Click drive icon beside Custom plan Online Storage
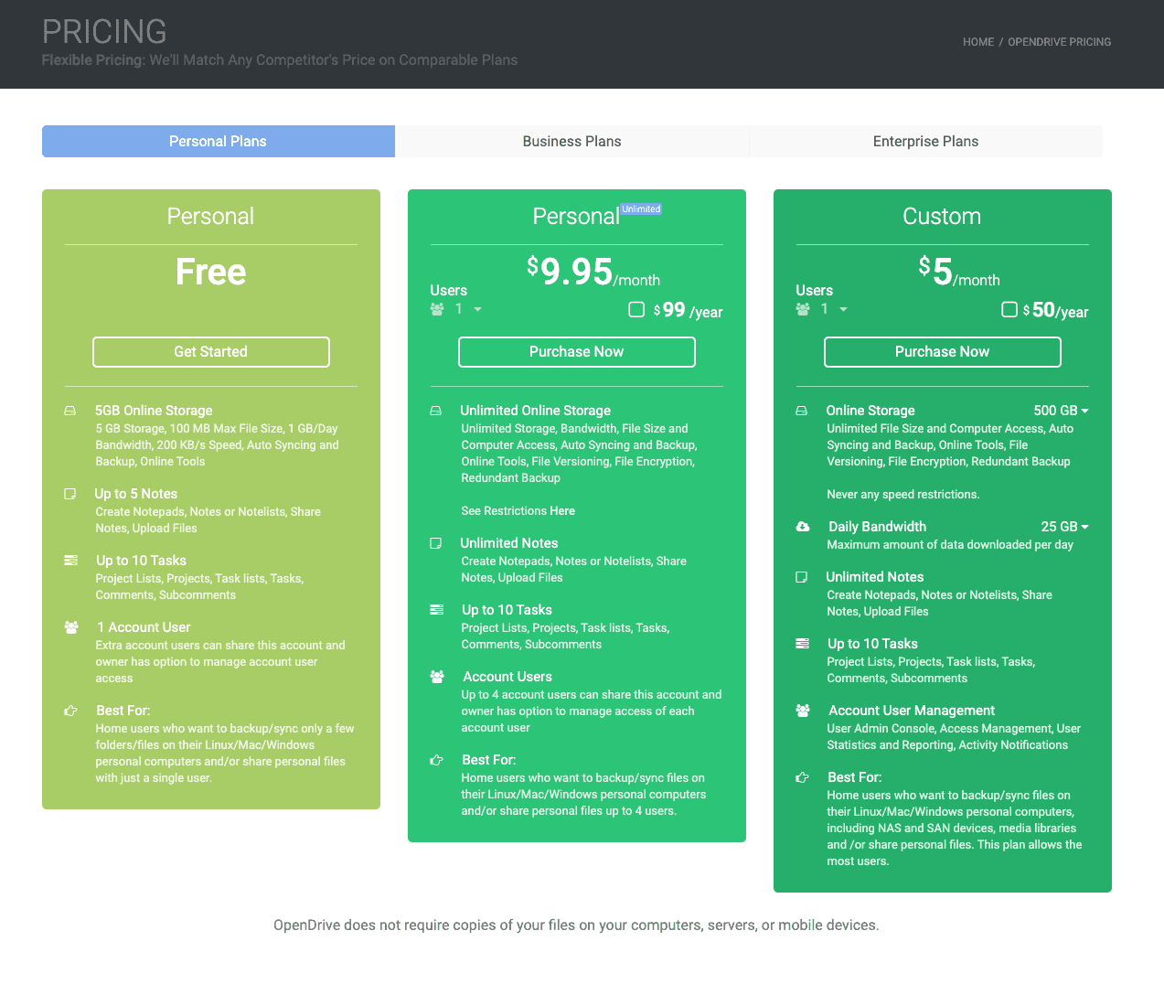The height and width of the screenshot is (984, 1164). 802,412
